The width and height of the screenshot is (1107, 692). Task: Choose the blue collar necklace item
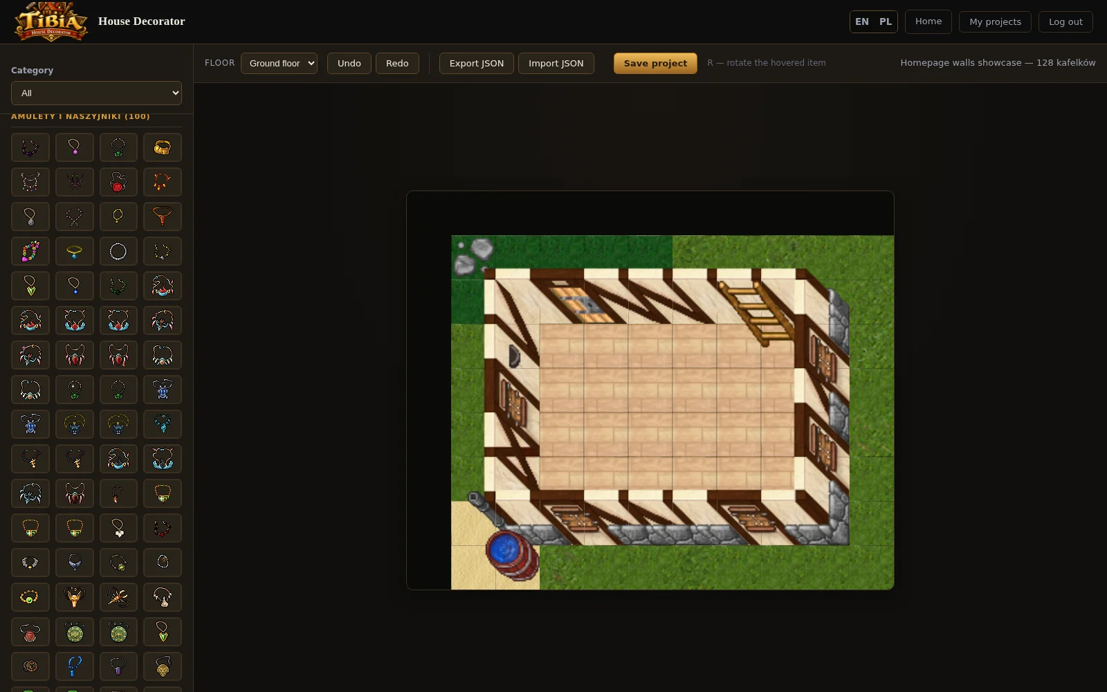click(x=75, y=563)
